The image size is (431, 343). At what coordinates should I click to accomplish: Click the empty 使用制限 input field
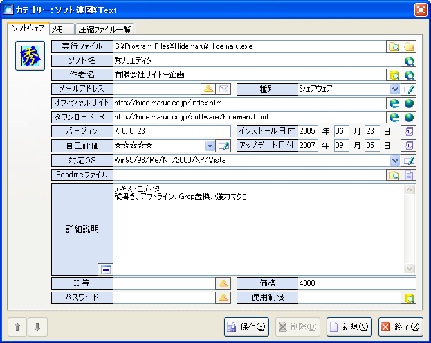(350, 298)
